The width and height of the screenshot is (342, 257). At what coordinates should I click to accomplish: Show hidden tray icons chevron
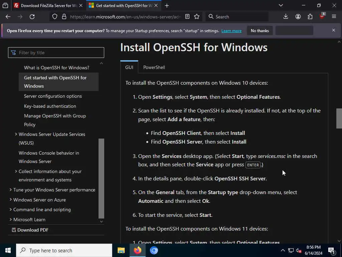click(283, 250)
